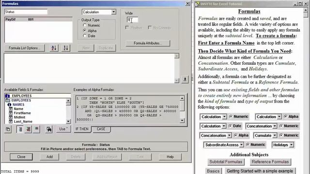Click the selected EMPLOYEES header row
Screen dimensions: 310x174
pos(38,96)
